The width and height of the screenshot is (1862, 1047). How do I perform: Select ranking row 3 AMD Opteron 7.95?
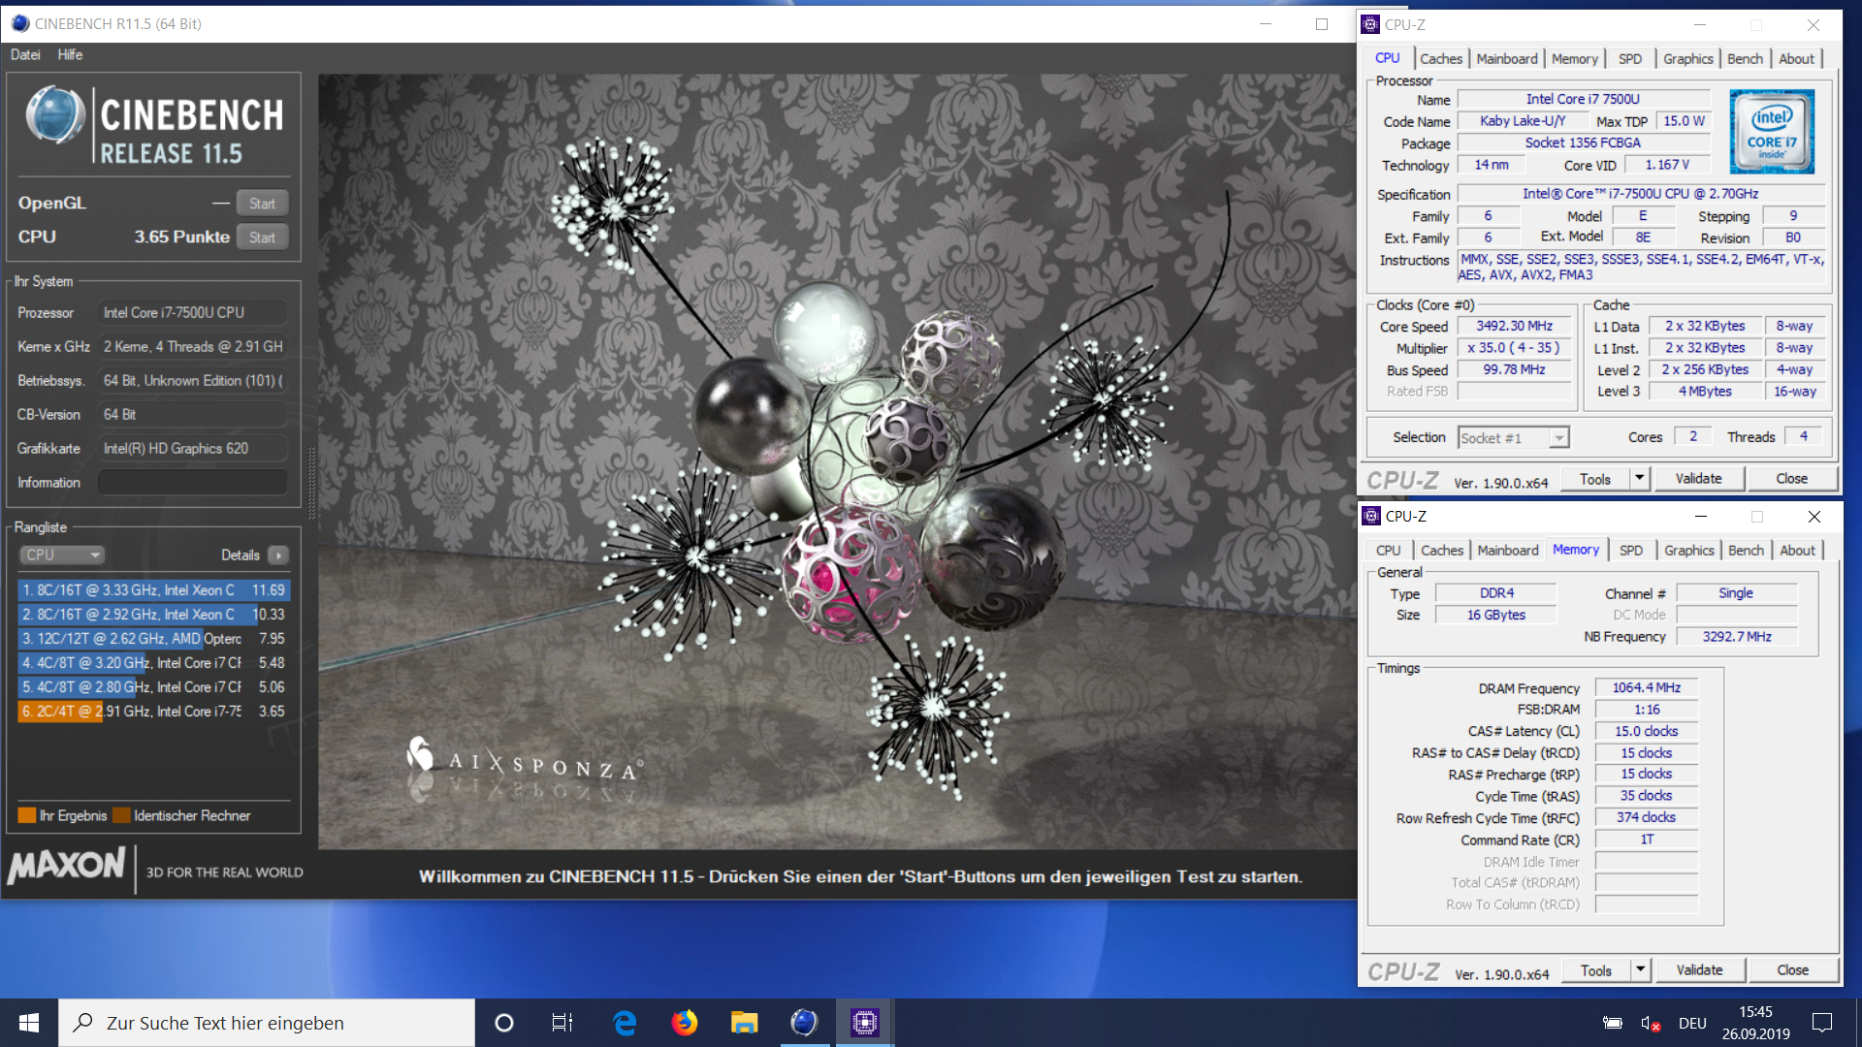coord(153,639)
